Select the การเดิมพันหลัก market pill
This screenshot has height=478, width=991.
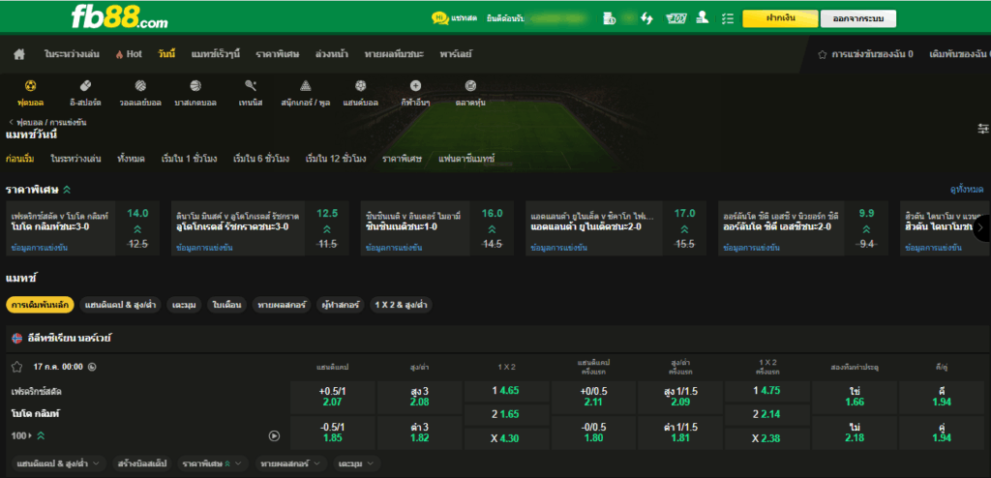tap(41, 305)
